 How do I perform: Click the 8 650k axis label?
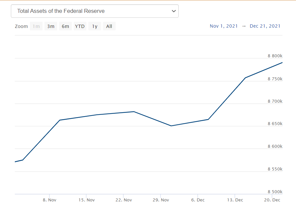click(x=275, y=124)
